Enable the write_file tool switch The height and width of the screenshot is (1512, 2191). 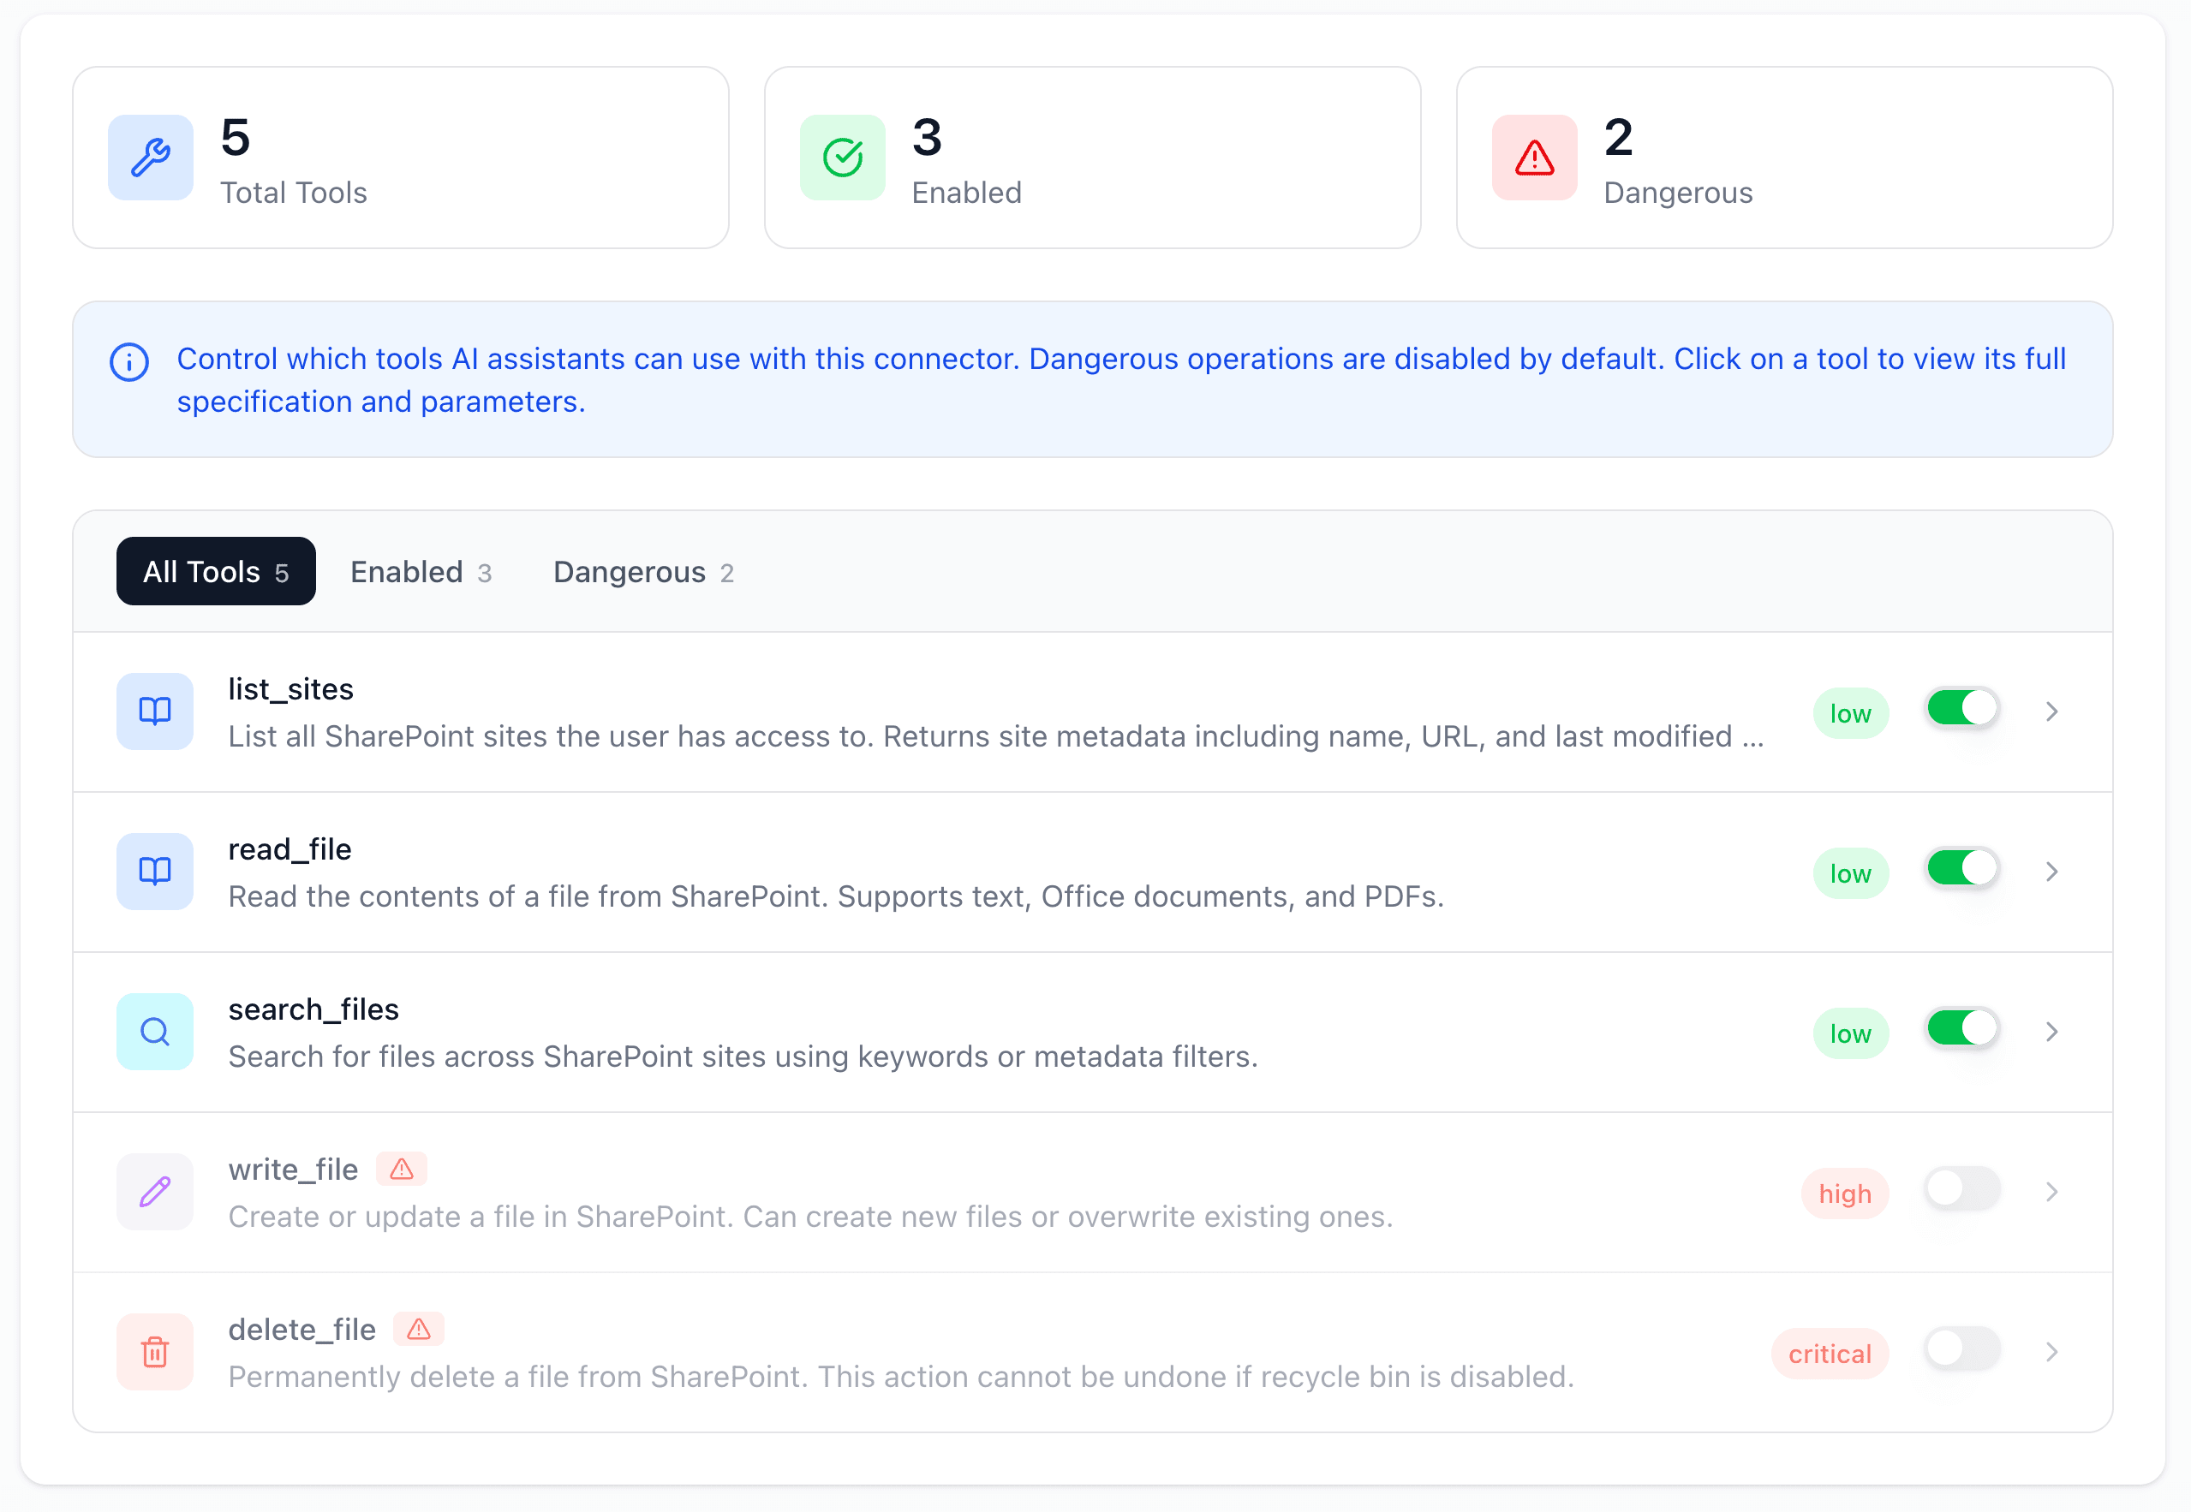click(x=1961, y=1189)
